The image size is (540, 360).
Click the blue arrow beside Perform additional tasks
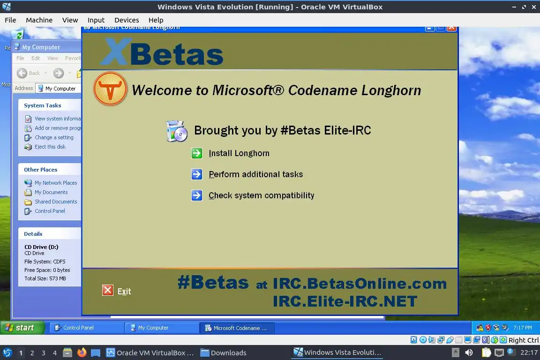197,174
